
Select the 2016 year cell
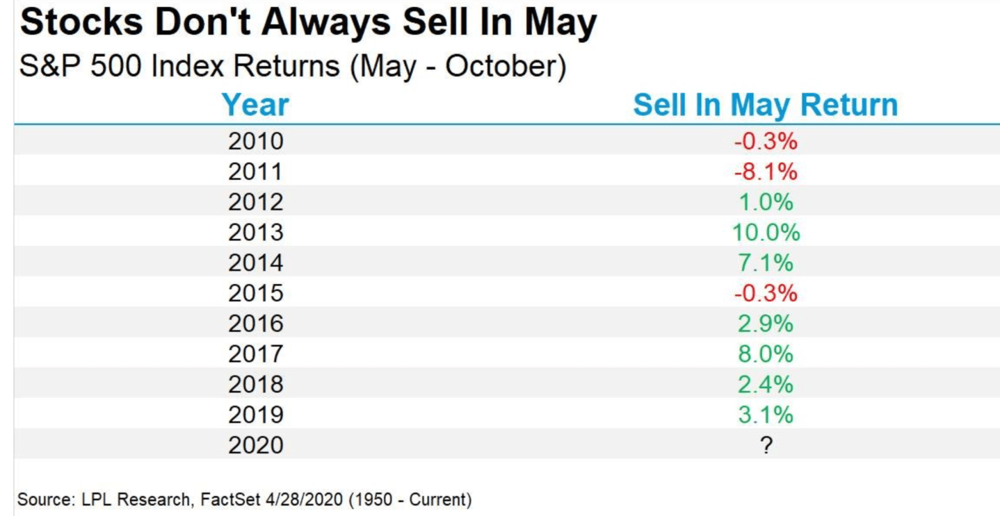[x=255, y=324]
